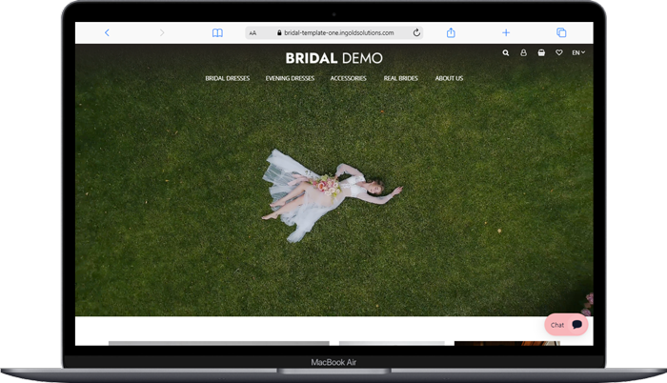Image resolution: width=667 pixels, height=383 pixels.
Task: Open the Accessories menu item
Action: 348,78
